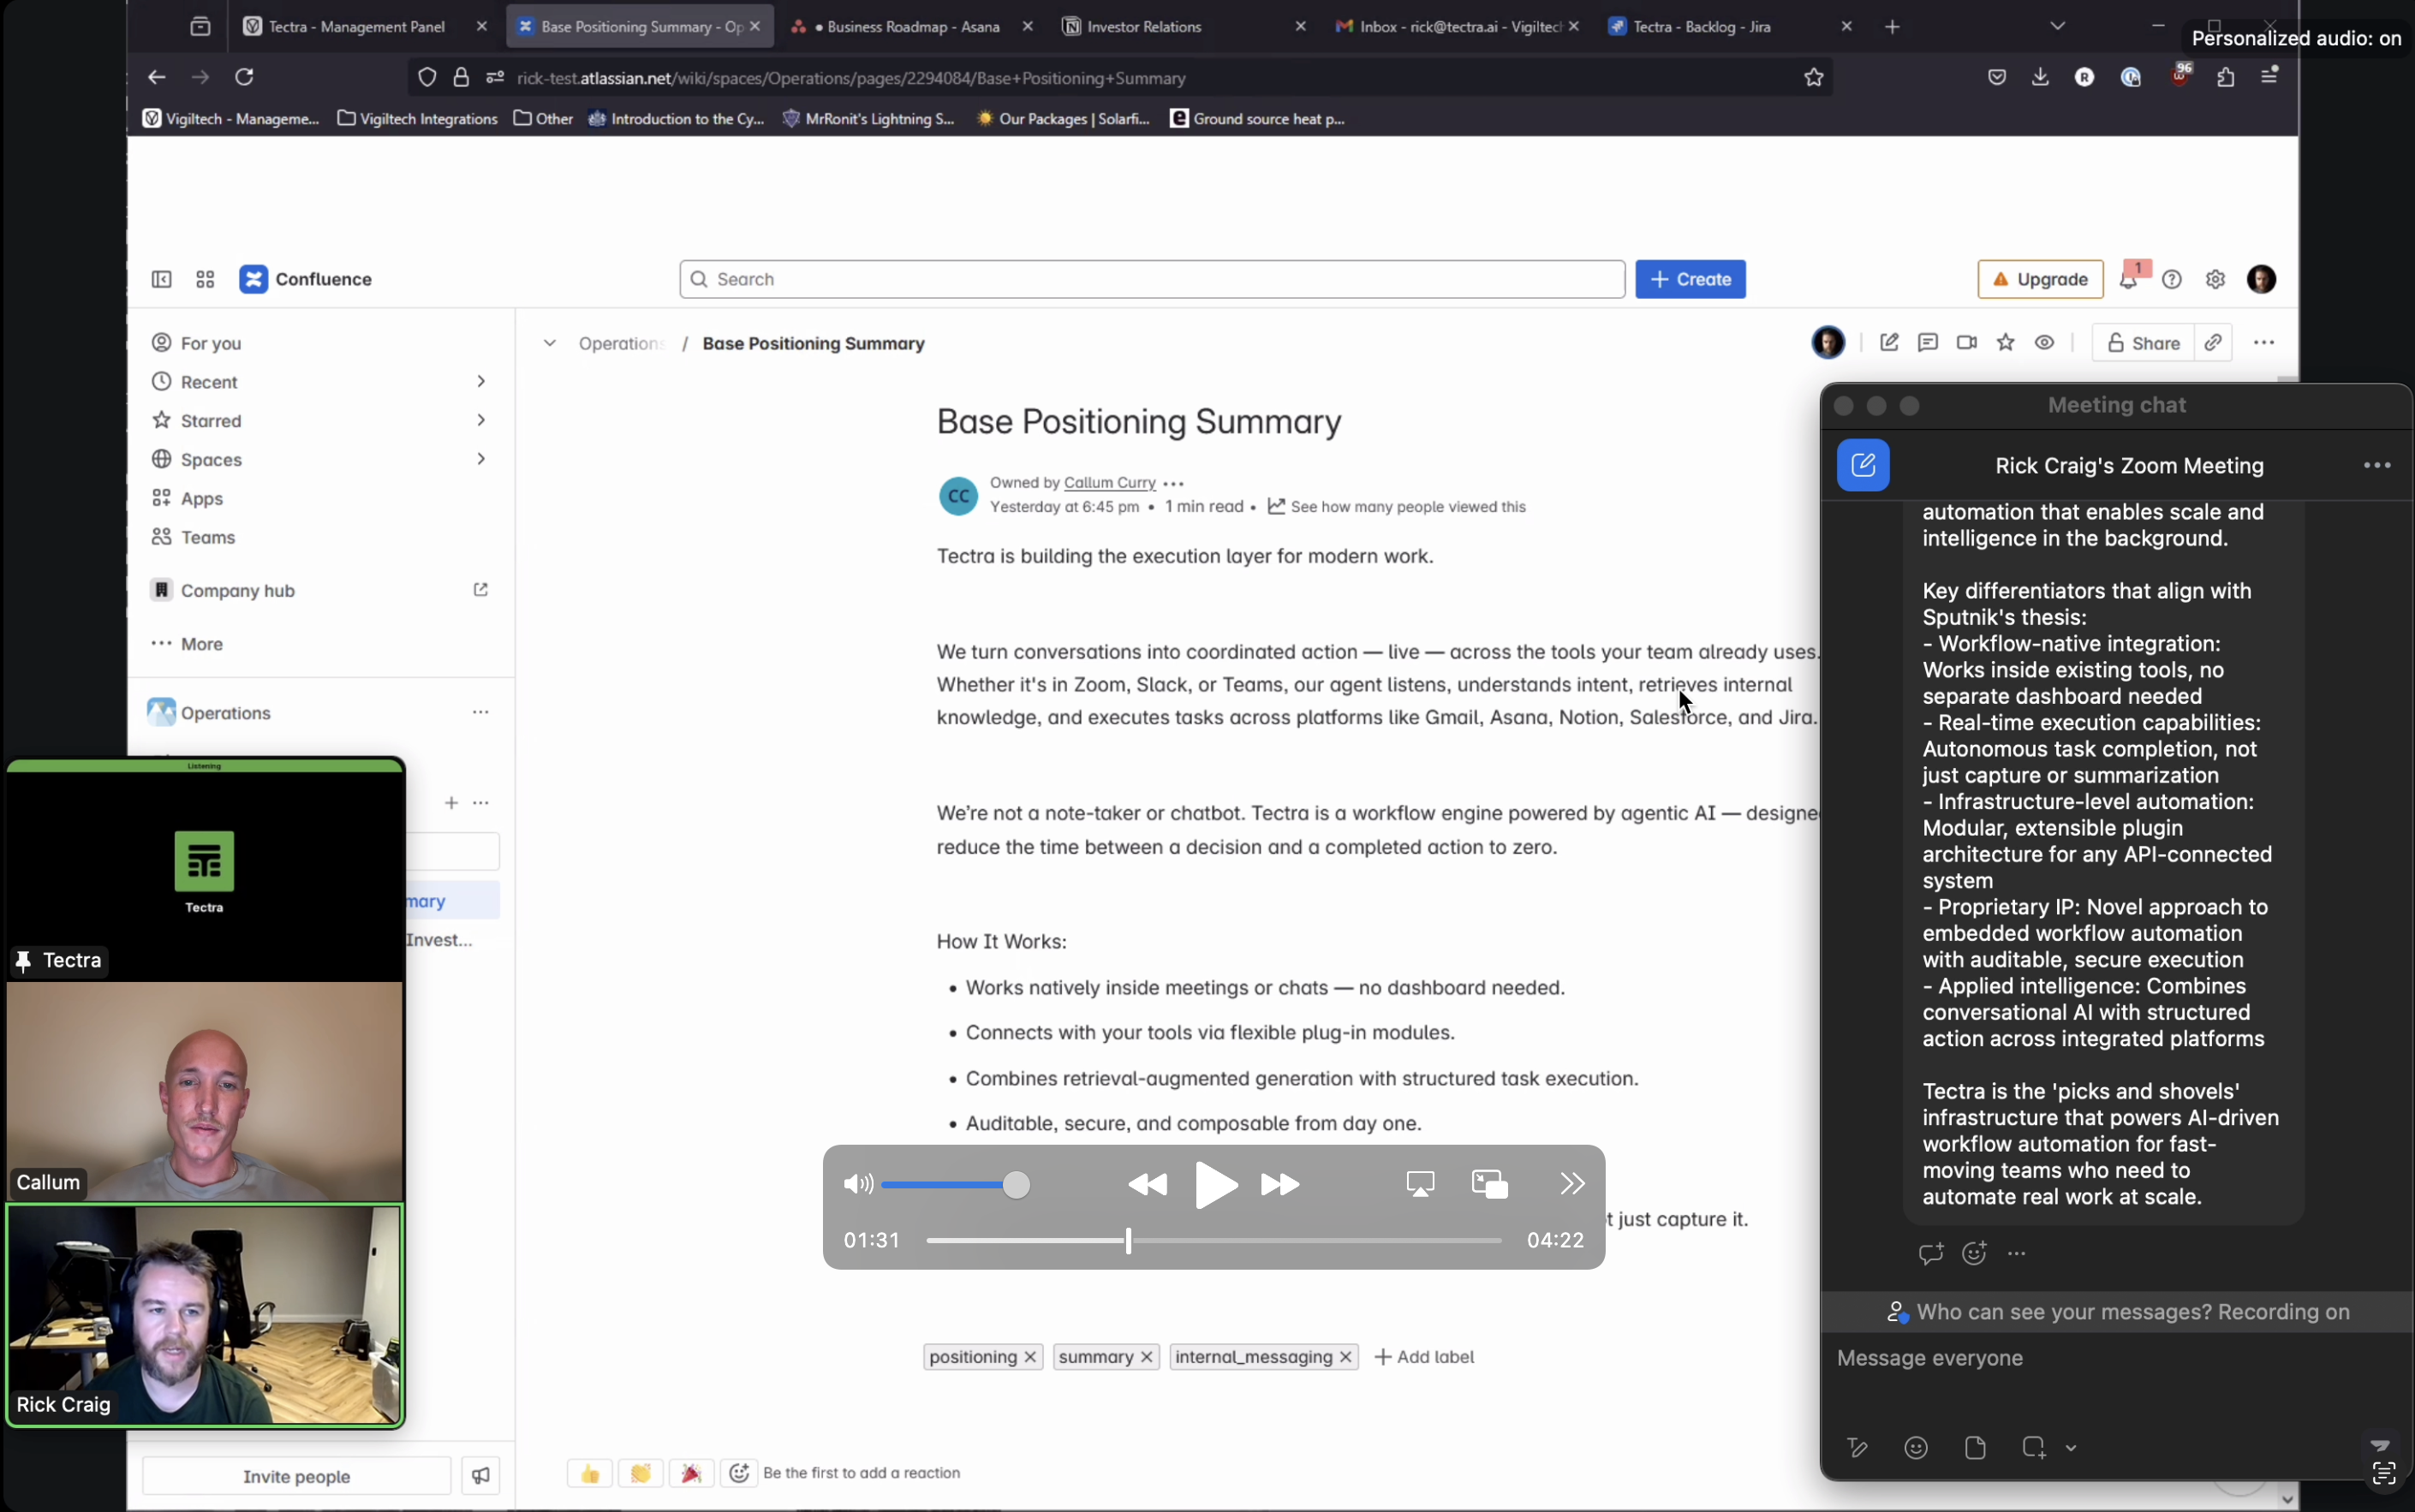
Task: Remove the internal_messaging label
Action: (x=1346, y=1357)
